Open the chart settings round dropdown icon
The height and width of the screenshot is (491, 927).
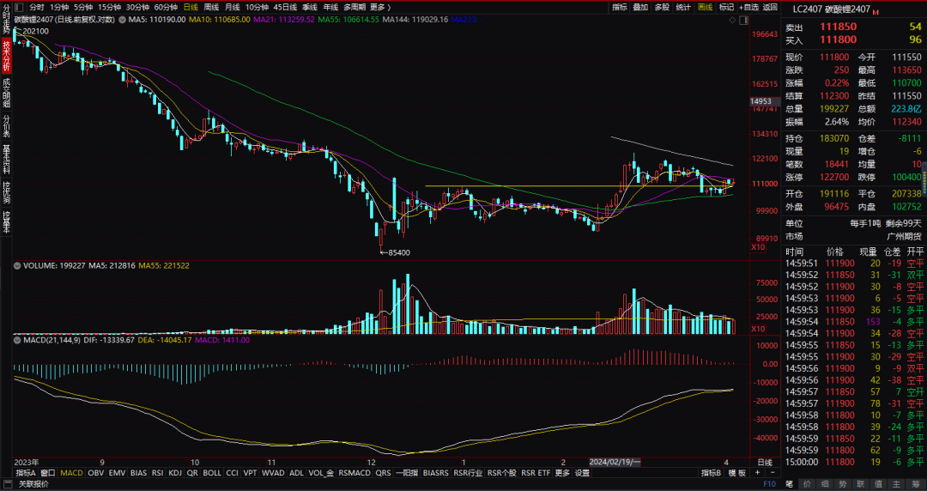(122, 20)
